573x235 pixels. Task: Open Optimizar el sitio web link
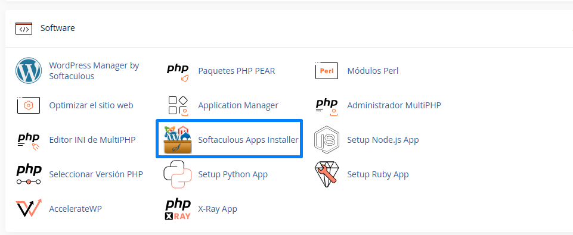[x=91, y=105]
